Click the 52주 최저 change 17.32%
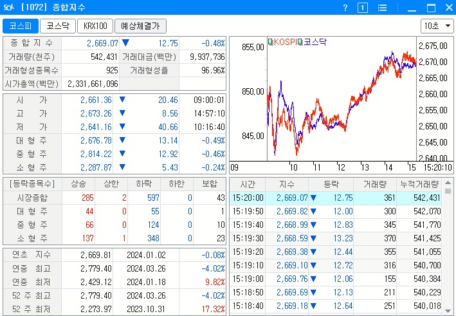This screenshot has width=456, height=316. [213, 309]
